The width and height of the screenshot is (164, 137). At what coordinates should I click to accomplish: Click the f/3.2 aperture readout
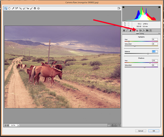pyautogui.click(x=140, y=24)
